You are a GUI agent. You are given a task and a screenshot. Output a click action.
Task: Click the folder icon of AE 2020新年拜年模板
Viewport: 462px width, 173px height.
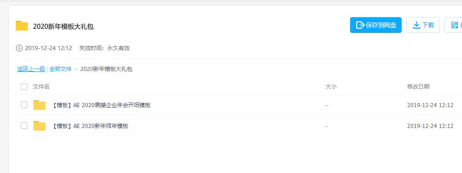tap(39, 126)
